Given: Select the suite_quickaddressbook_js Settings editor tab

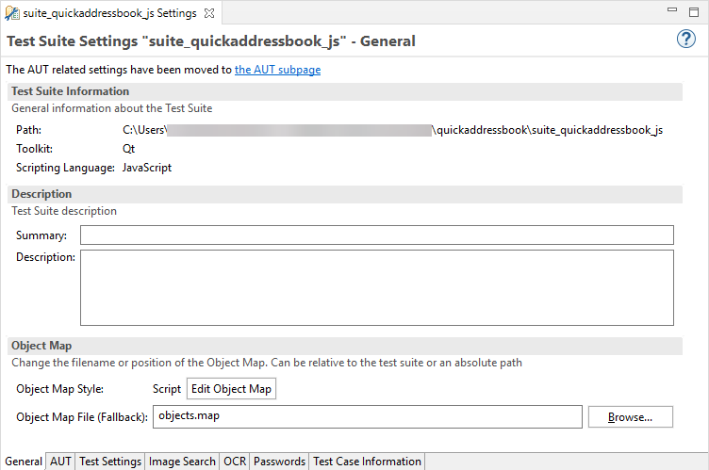Looking at the screenshot, I should pyautogui.click(x=108, y=13).
